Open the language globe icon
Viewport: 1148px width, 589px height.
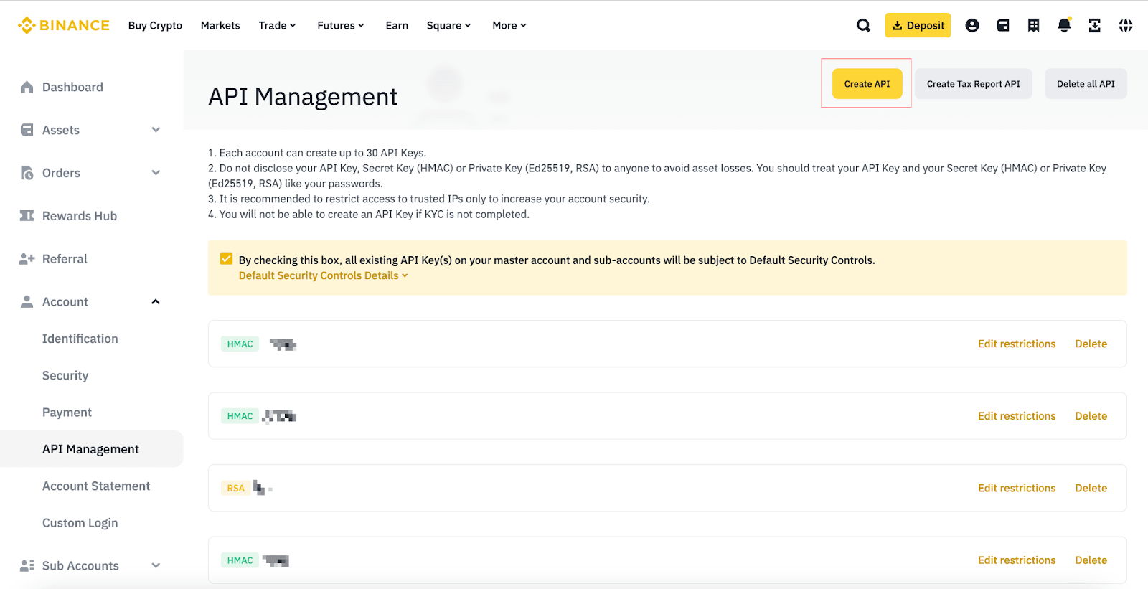click(x=1126, y=26)
